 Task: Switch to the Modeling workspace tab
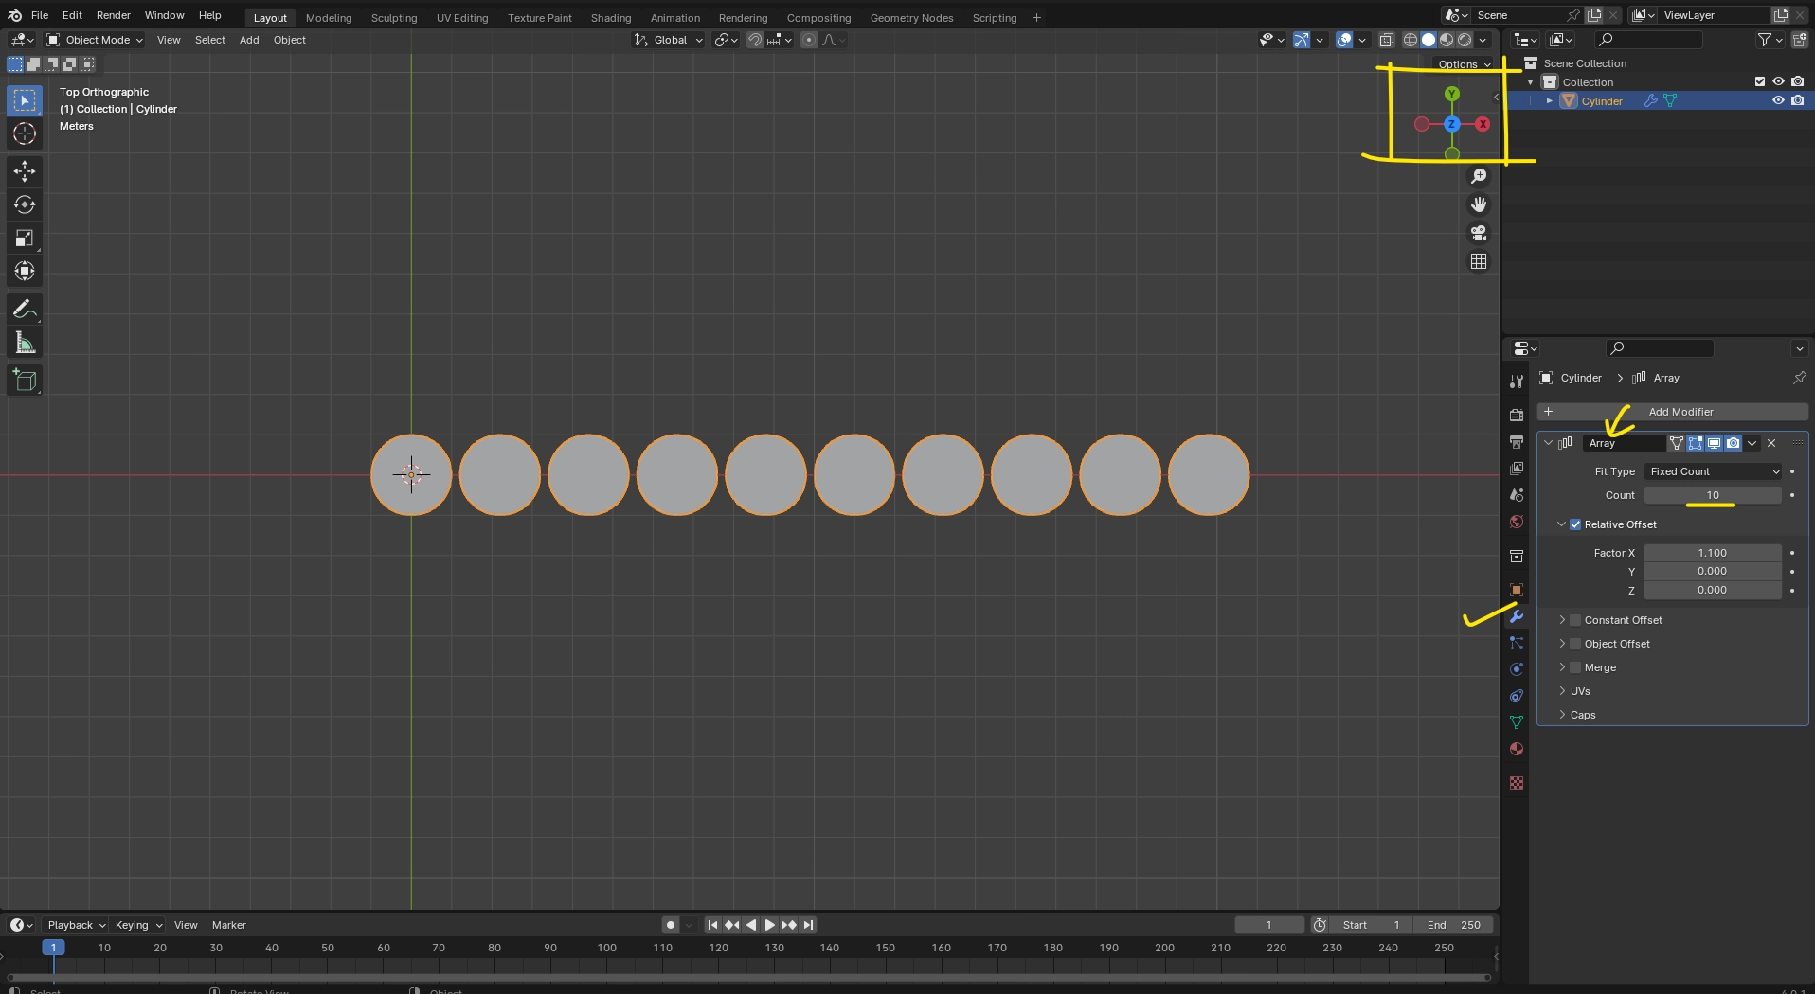328,17
